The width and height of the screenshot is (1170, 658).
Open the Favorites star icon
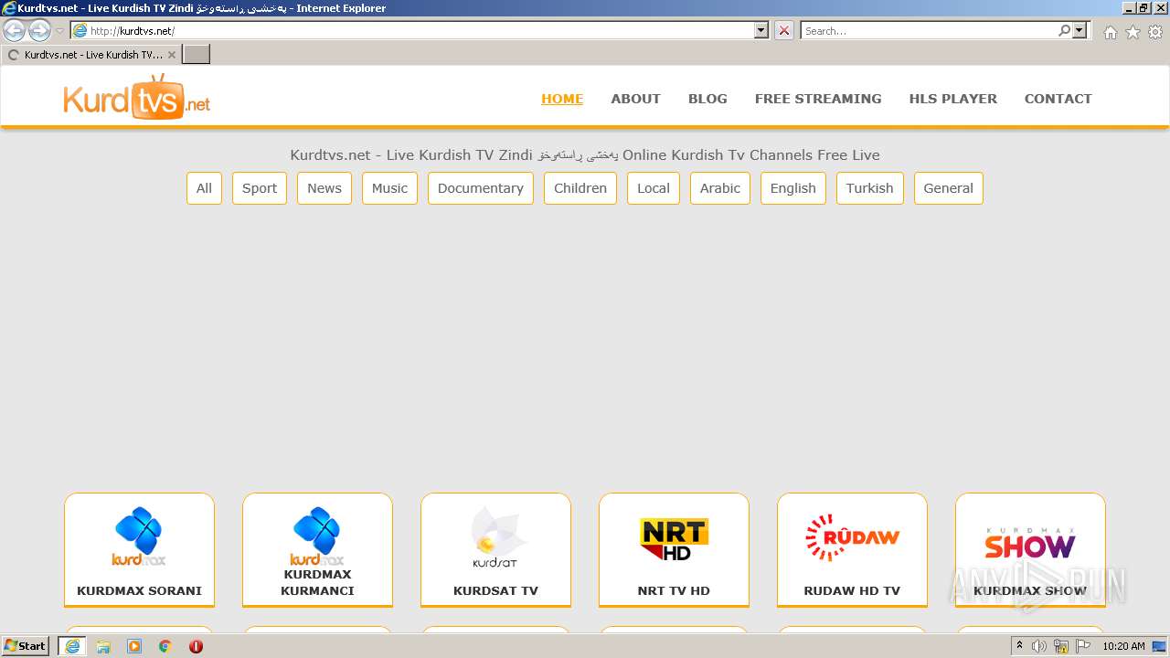coord(1133,32)
